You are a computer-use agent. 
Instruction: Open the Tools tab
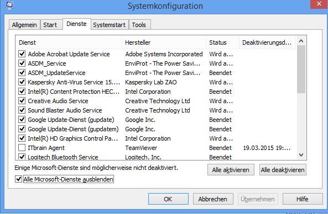click(x=139, y=25)
